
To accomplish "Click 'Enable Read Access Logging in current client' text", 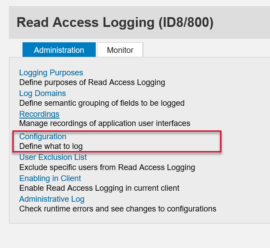I will [99, 188].
